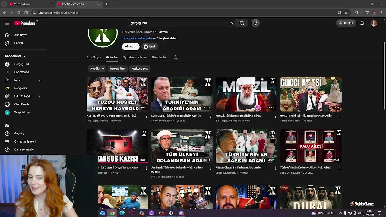Search within channel using magnifier icon

click(x=176, y=58)
